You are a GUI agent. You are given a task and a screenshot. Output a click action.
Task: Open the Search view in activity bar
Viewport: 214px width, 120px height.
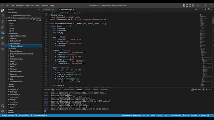(x=3, y=16)
